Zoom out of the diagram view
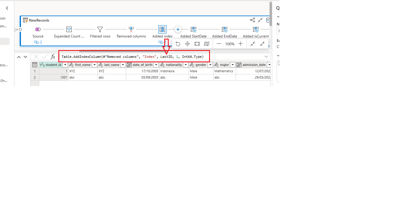 [219, 44]
